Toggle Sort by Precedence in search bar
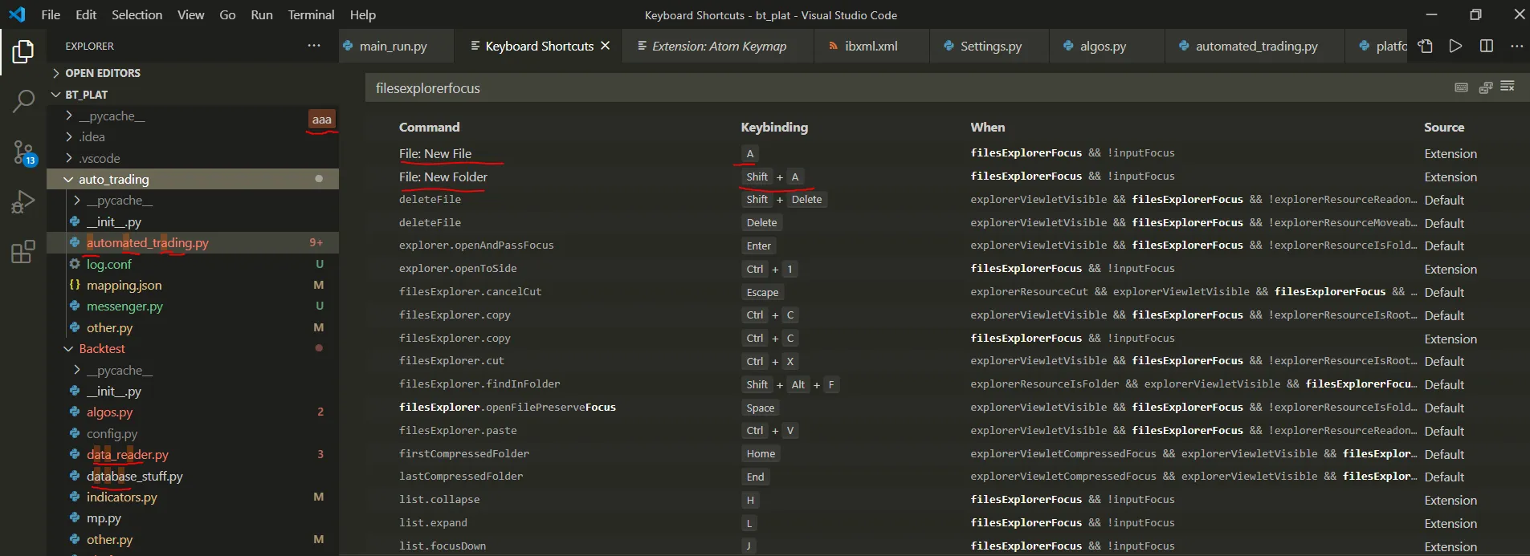 click(1486, 87)
